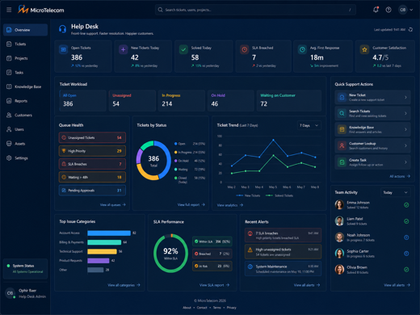The height and width of the screenshot is (315, 420).
Task: Open the help question mark icon
Action: coord(388,10)
